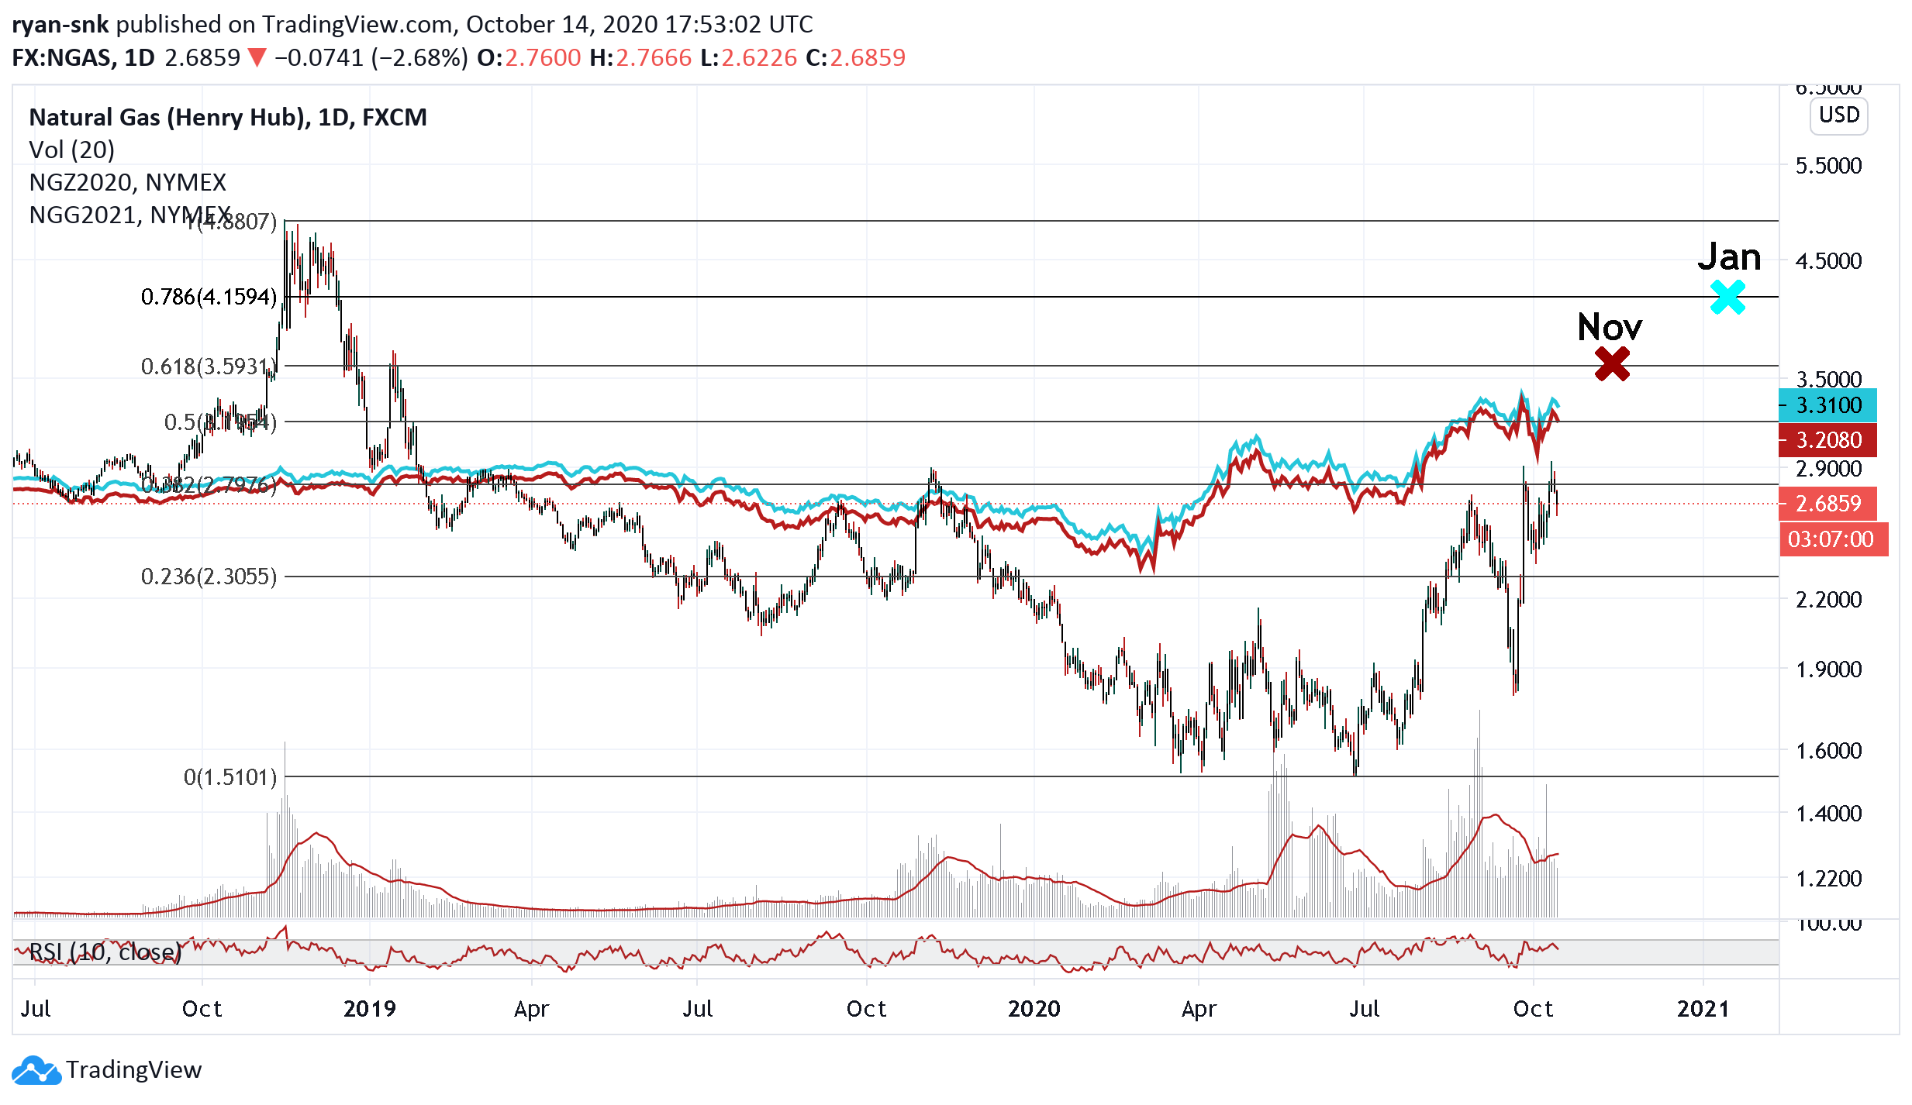Screen dimensions: 1912x1105
Task: Click the 0.236(2.3055) Fibonacci level label
Action: (209, 577)
